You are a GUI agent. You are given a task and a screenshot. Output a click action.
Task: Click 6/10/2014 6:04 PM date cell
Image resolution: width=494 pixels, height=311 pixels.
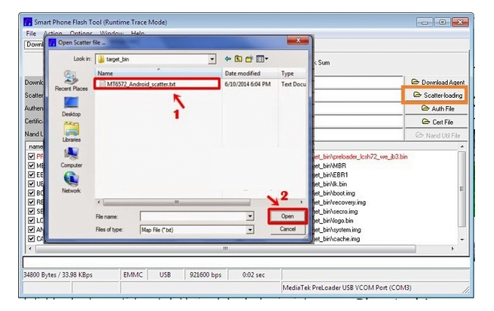(x=247, y=84)
